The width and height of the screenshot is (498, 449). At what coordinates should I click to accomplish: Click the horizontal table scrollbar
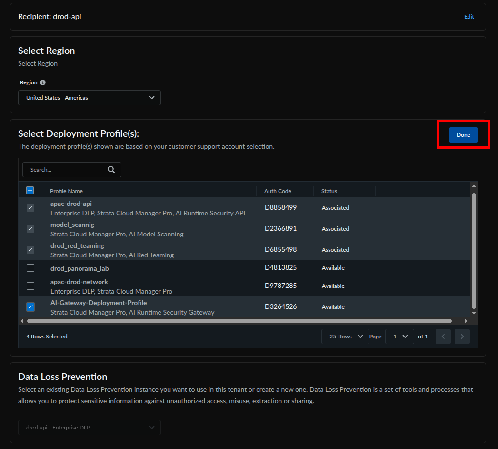pyautogui.click(x=239, y=321)
